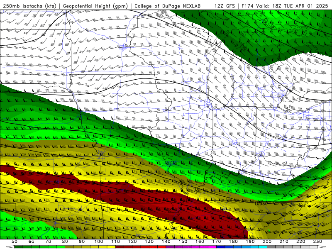332x249 pixels.
Task: Click the 'F174' forecast hour text
Action: pos(247,6)
